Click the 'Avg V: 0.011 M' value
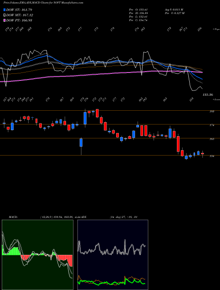Screen dimensions: 220x290 pyautogui.click(x=174, y=10)
